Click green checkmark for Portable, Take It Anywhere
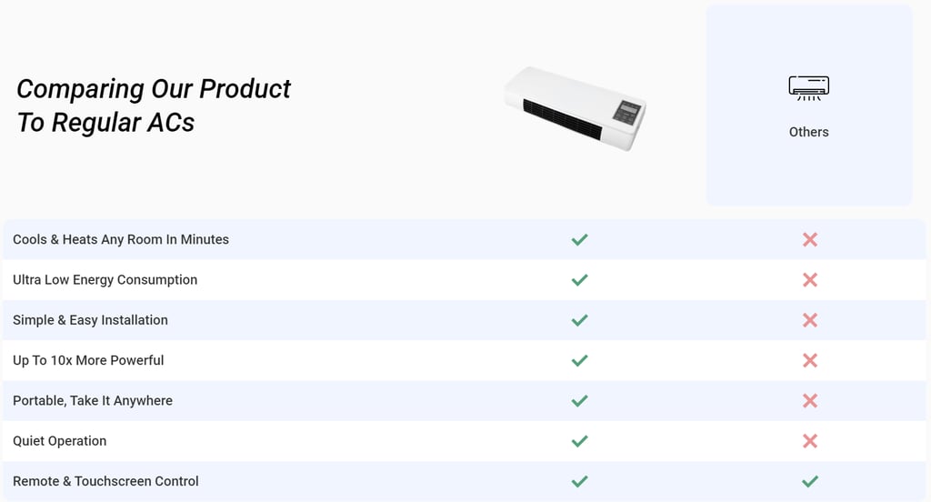Image resolution: width=931 pixels, height=502 pixels. (x=579, y=401)
